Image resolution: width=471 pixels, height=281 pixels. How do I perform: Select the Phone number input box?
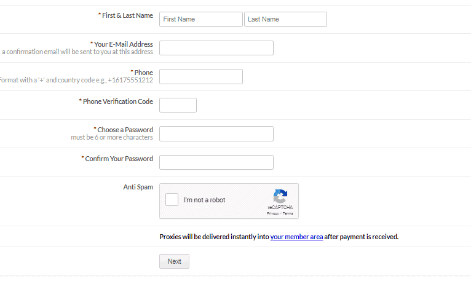(201, 77)
